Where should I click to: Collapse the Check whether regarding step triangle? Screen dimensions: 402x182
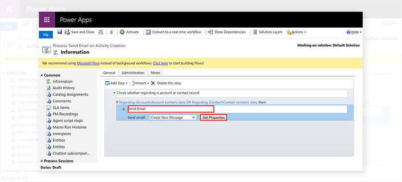point(114,93)
